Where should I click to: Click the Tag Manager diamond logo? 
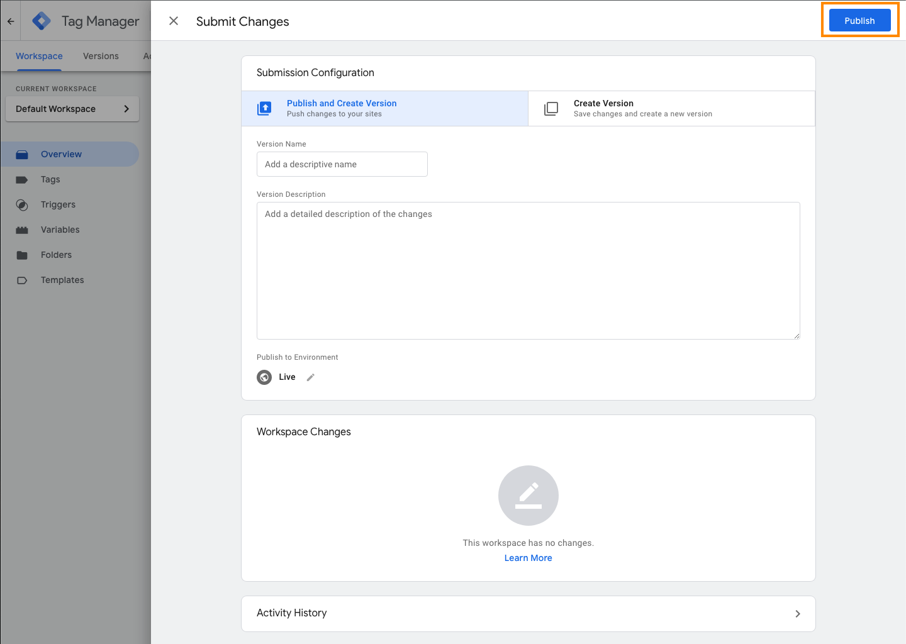coord(42,21)
